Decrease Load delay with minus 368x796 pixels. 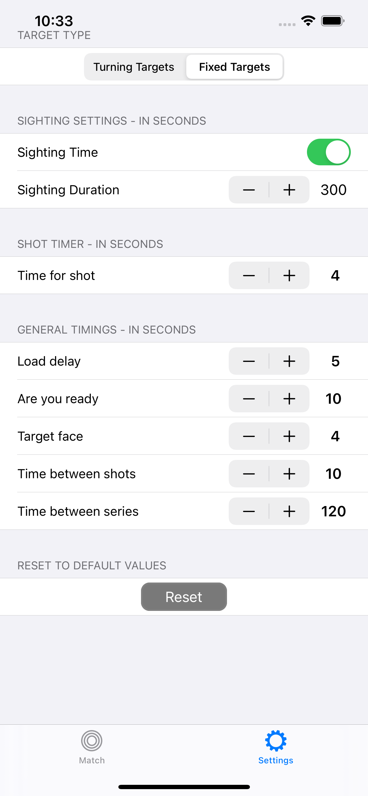[249, 361]
